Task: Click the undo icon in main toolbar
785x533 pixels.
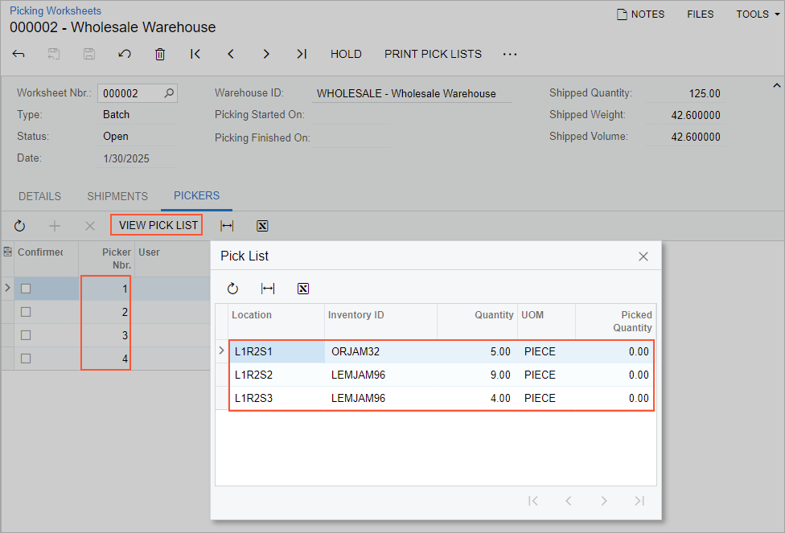Action: [125, 54]
